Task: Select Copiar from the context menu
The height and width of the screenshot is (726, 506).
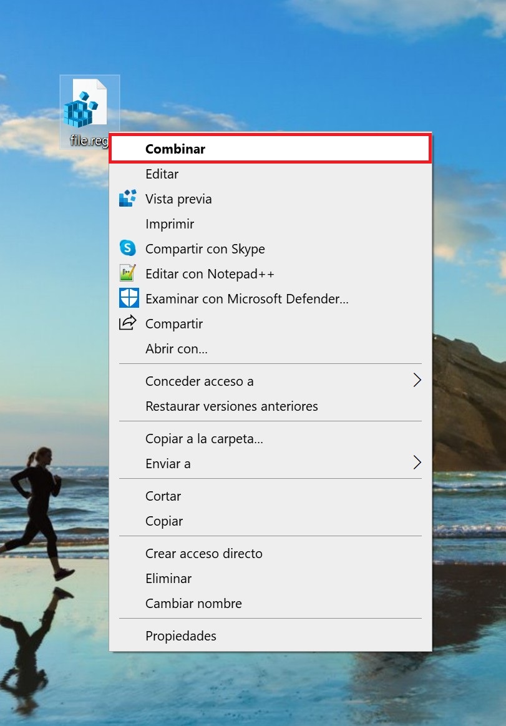Action: pyautogui.click(x=164, y=521)
